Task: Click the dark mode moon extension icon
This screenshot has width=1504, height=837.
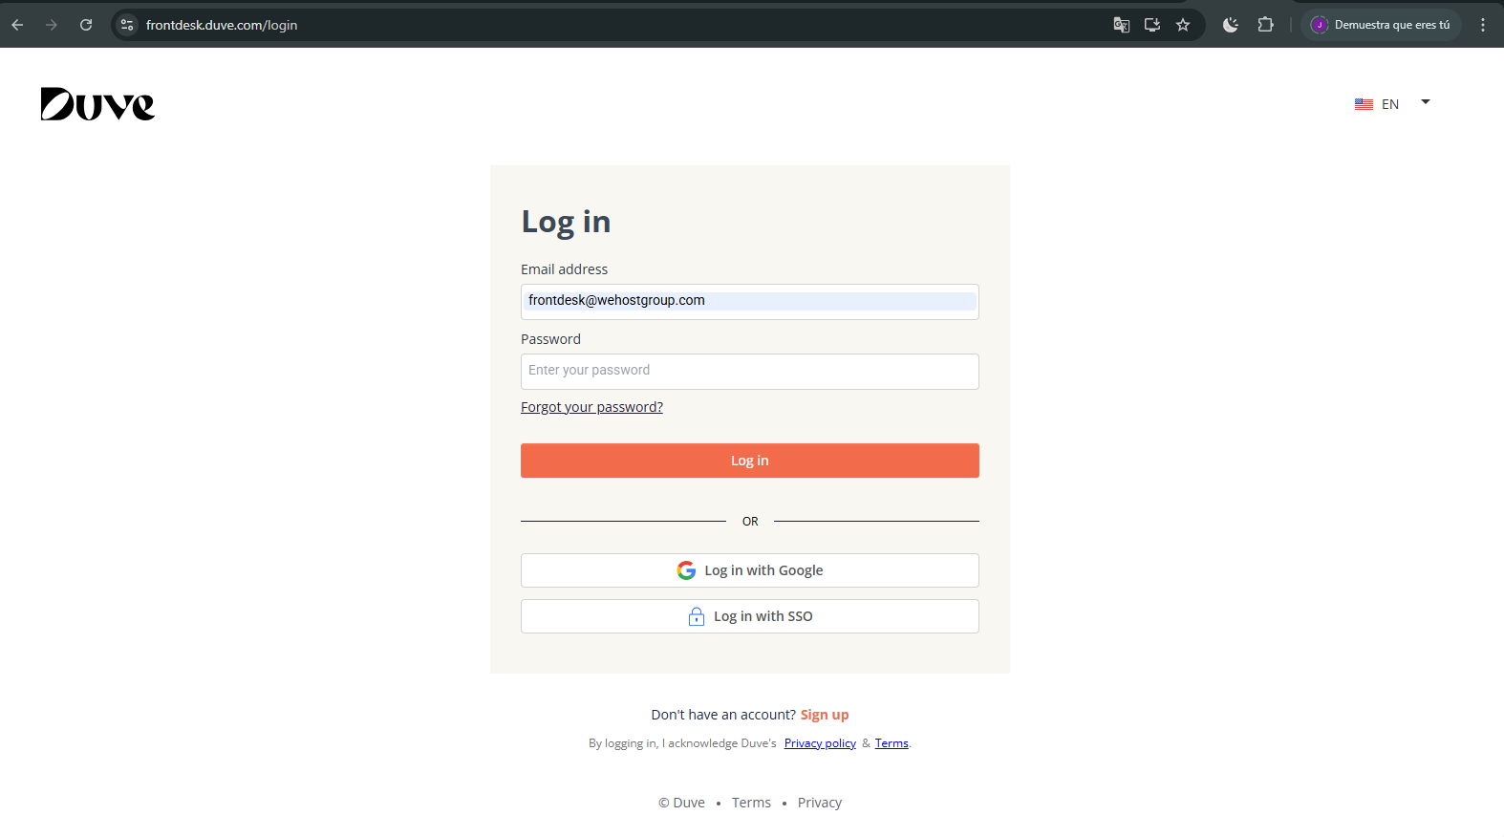Action: point(1231,25)
